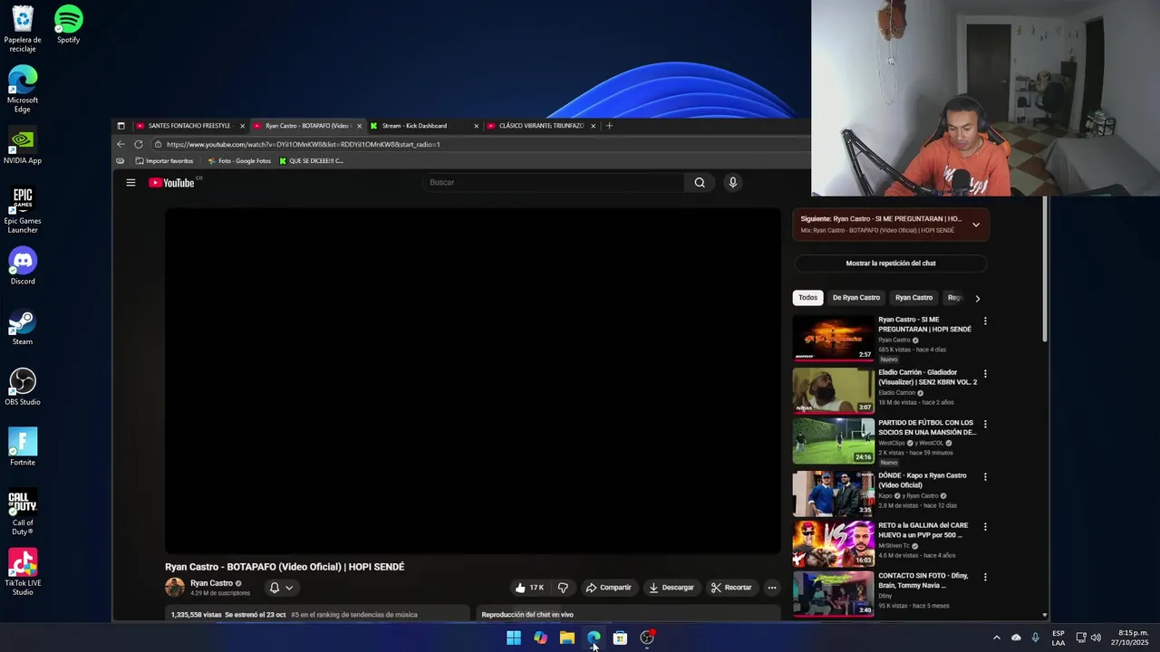Click Mostrar la repetición del chat

click(x=891, y=264)
